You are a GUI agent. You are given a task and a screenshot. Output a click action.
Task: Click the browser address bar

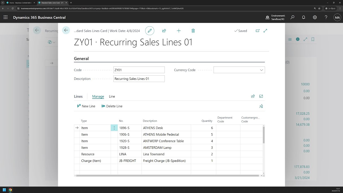click(x=166, y=8)
